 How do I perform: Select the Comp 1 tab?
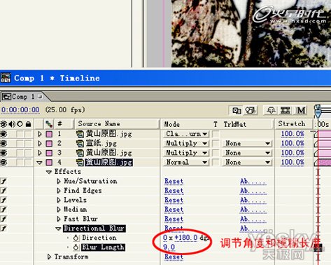22,97
